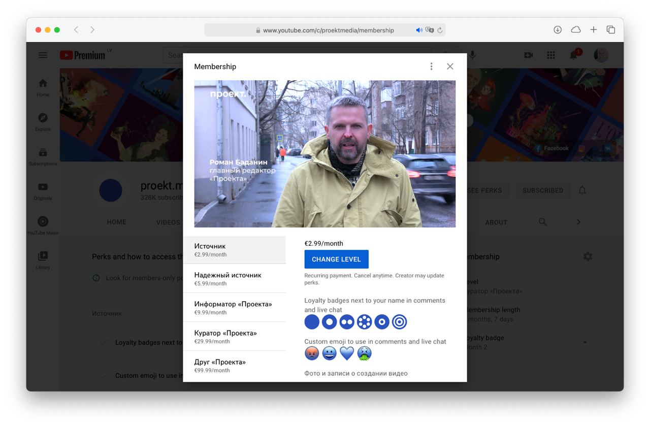Click the SUBSCRIBED button
Image resolution: width=650 pixels, height=426 pixels.
pyautogui.click(x=543, y=190)
